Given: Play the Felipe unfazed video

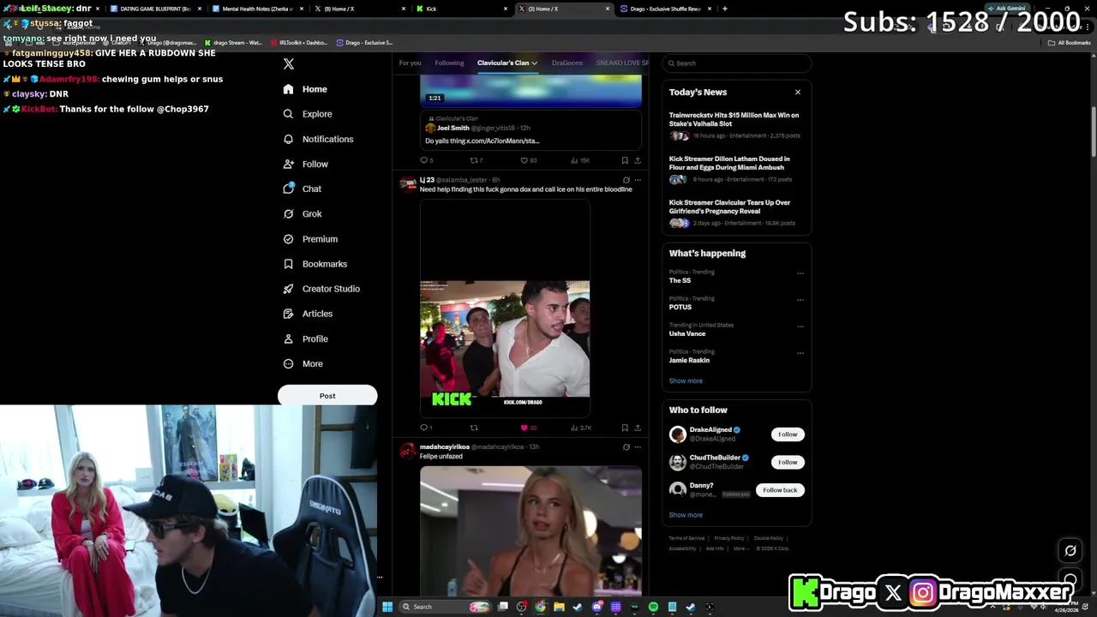Looking at the screenshot, I should click(531, 530).
